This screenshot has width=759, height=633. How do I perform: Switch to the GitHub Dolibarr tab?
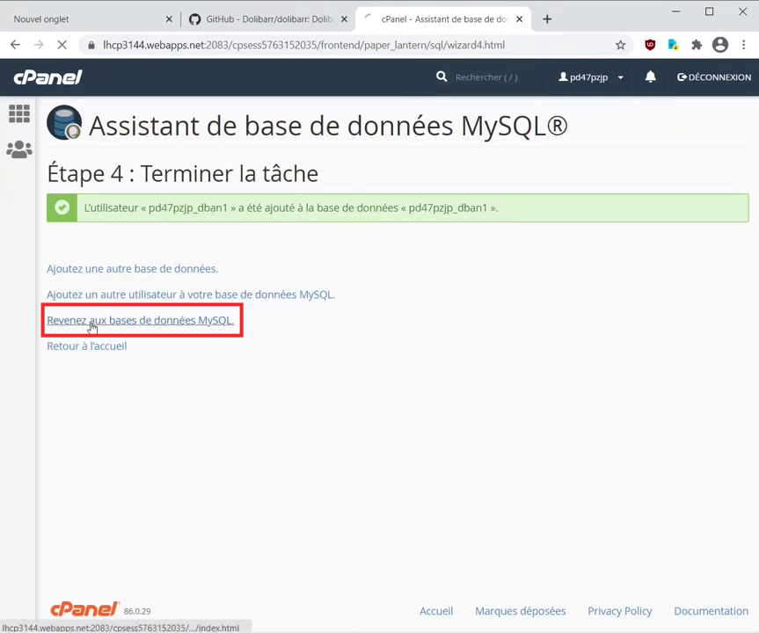(x=264, y=19)
